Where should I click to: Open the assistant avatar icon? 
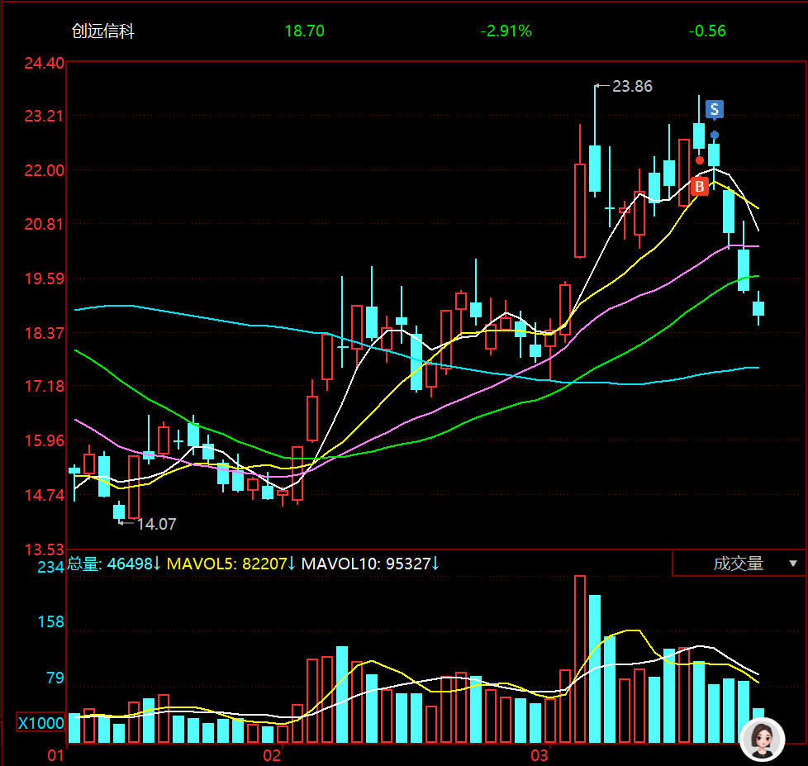pos(762,740)
